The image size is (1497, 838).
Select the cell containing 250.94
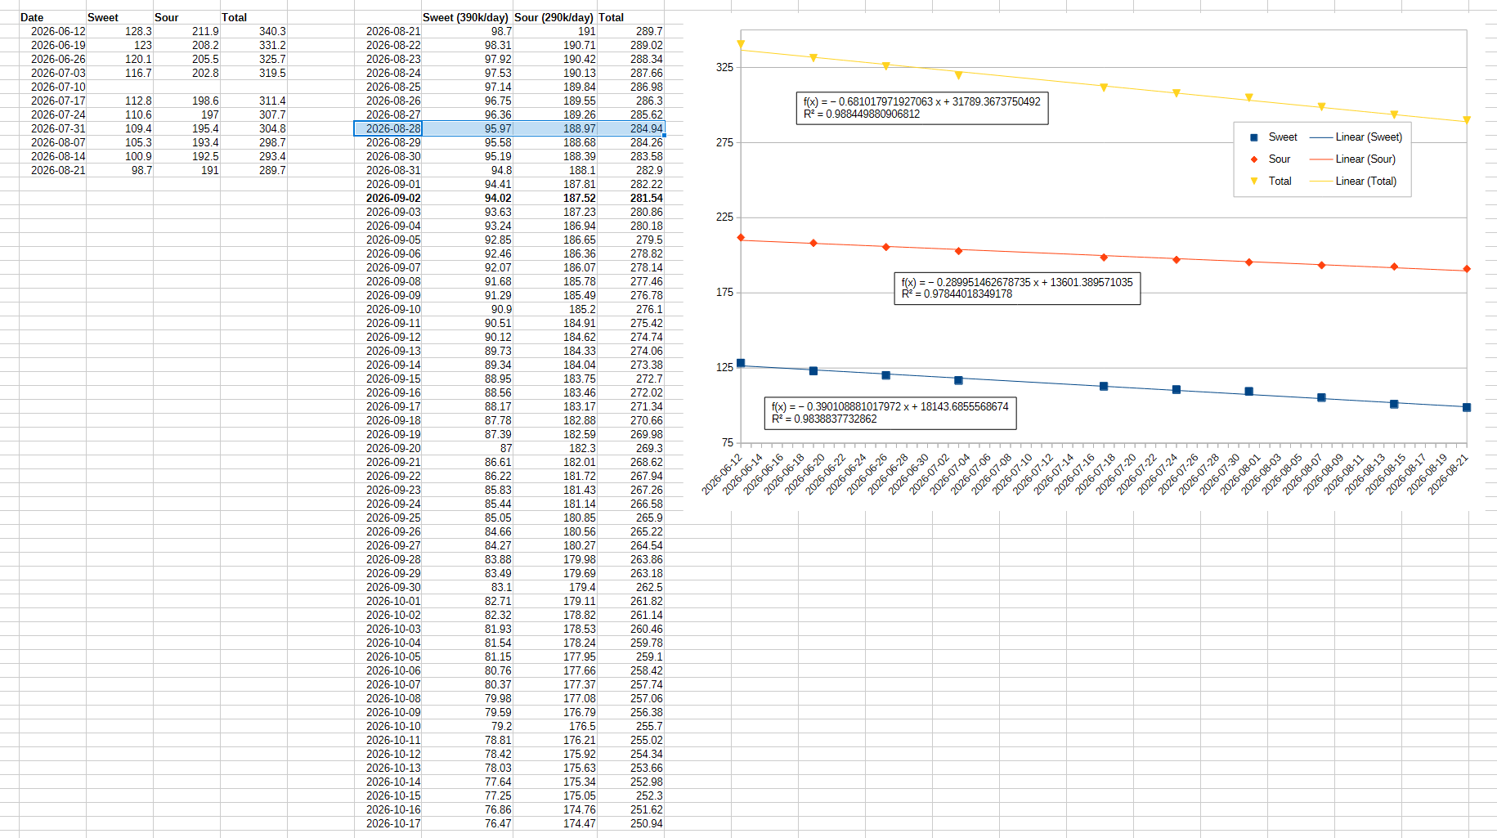tap(630, 823)
